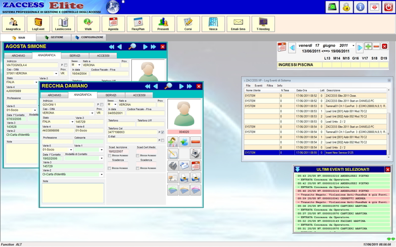The width and height of the screenshot is (396, 247).
Task: Click the red down-arrow icon in header
Action: pos(375,7)
